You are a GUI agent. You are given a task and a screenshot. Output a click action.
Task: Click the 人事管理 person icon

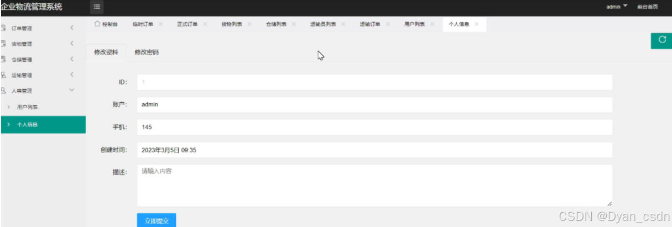pos(3,90)
